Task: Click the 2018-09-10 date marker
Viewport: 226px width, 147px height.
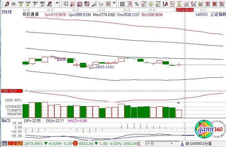Action: click(185, 10)
